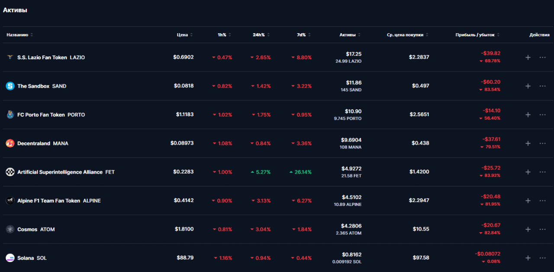Open more options for the SAND row
The height and width of the screenshot is (272, 554).
coord(542,86)
